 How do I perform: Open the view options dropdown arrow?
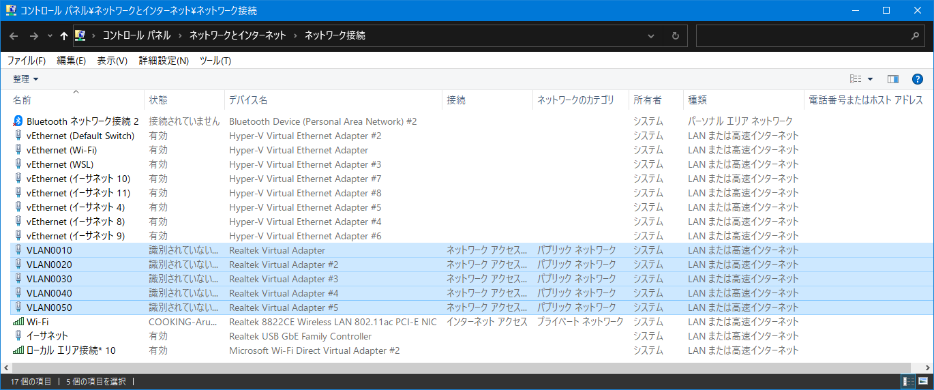tap(870, 79)
